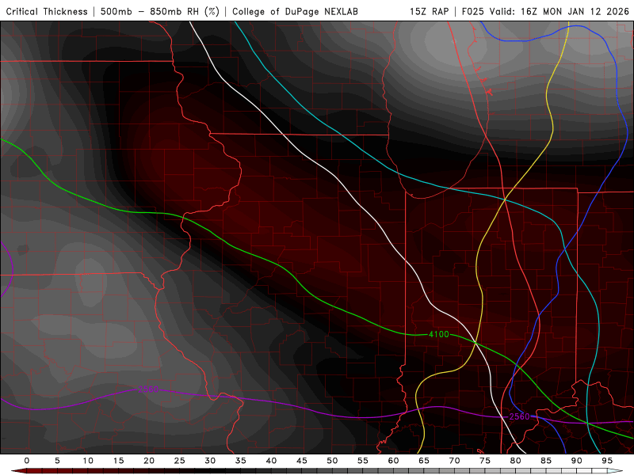Click the 75 value on the color scale
The height and width of the screenshot is (475, 634).
[485, 461]
